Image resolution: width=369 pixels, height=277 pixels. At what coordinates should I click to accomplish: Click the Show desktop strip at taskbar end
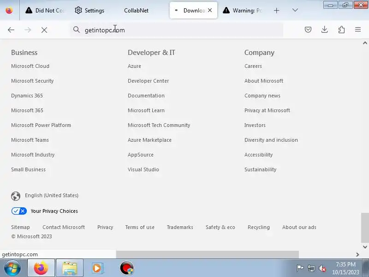tap(366, 268)
